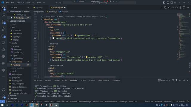
Task: Switch to the layout.js editor tab
Action: pyautogui.click(x=39, y=7)
